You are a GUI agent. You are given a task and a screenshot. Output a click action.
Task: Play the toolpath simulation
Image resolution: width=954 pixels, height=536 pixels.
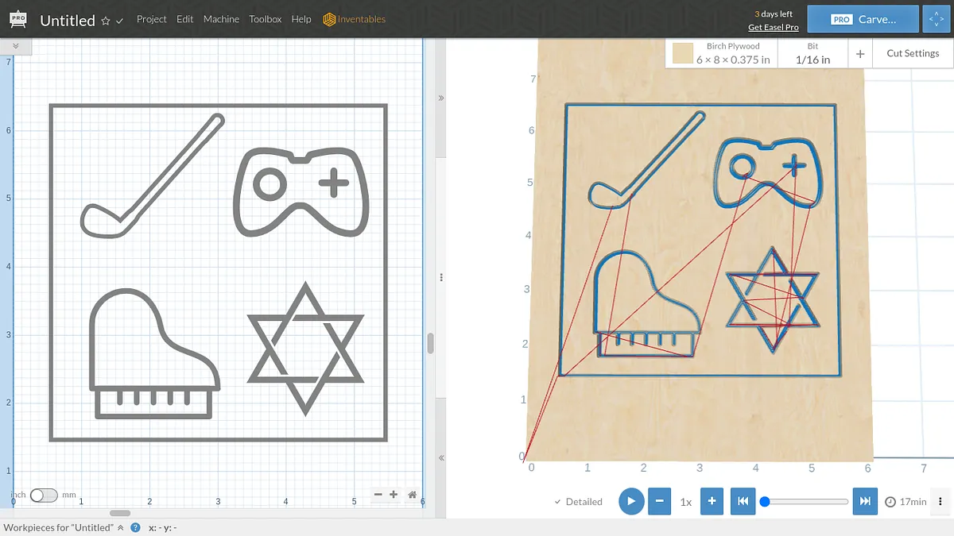(631, 501)
